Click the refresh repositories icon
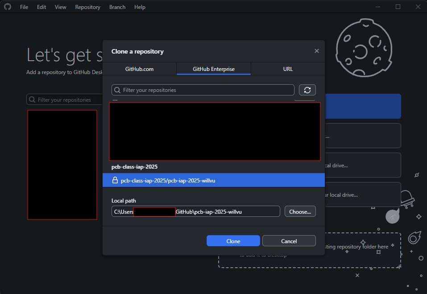Image resolution: width=427 pixels, height=294 pixels. click(307, 89)
